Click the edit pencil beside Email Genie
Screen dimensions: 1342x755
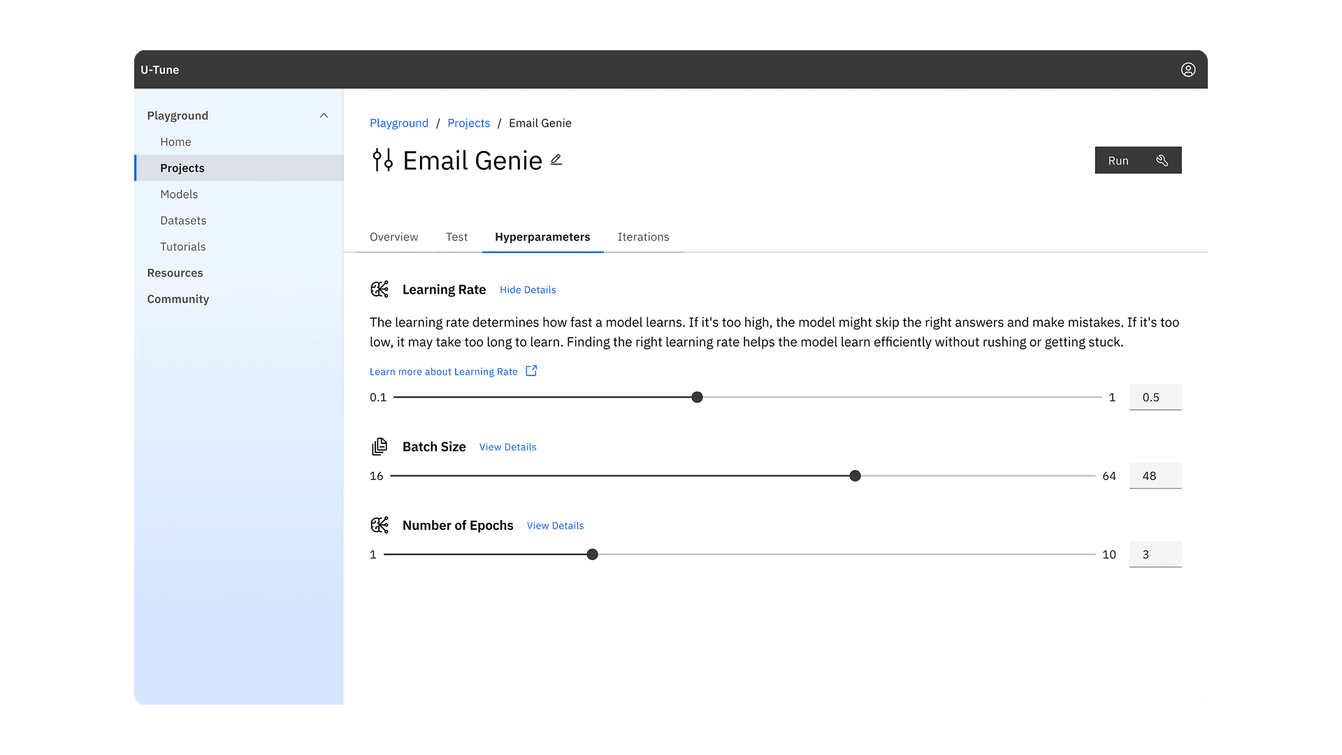pos(556,160)
